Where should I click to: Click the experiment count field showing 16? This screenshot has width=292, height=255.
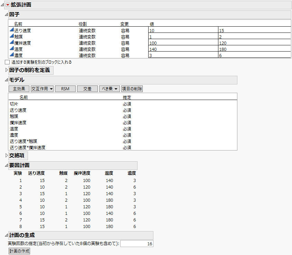tap(136, 244)
